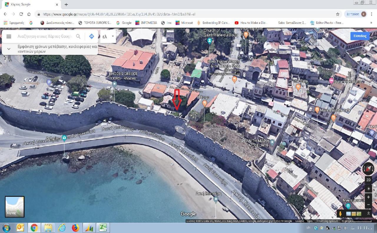
Task: Click the Mare d'estate cafe pin
Action: point(317,110)
